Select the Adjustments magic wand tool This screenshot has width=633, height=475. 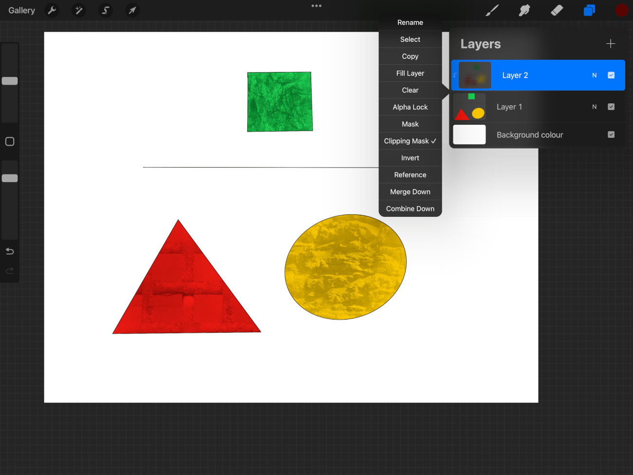point(78,10)
